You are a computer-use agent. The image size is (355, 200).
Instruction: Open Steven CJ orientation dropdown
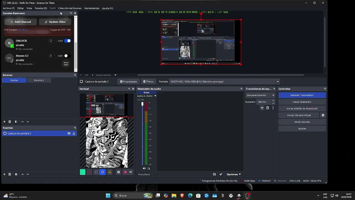coord(52,56)
